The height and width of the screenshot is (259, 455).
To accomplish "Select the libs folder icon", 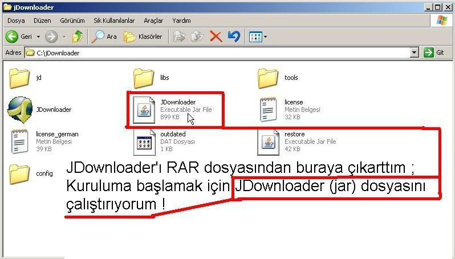I will [144, 78].
